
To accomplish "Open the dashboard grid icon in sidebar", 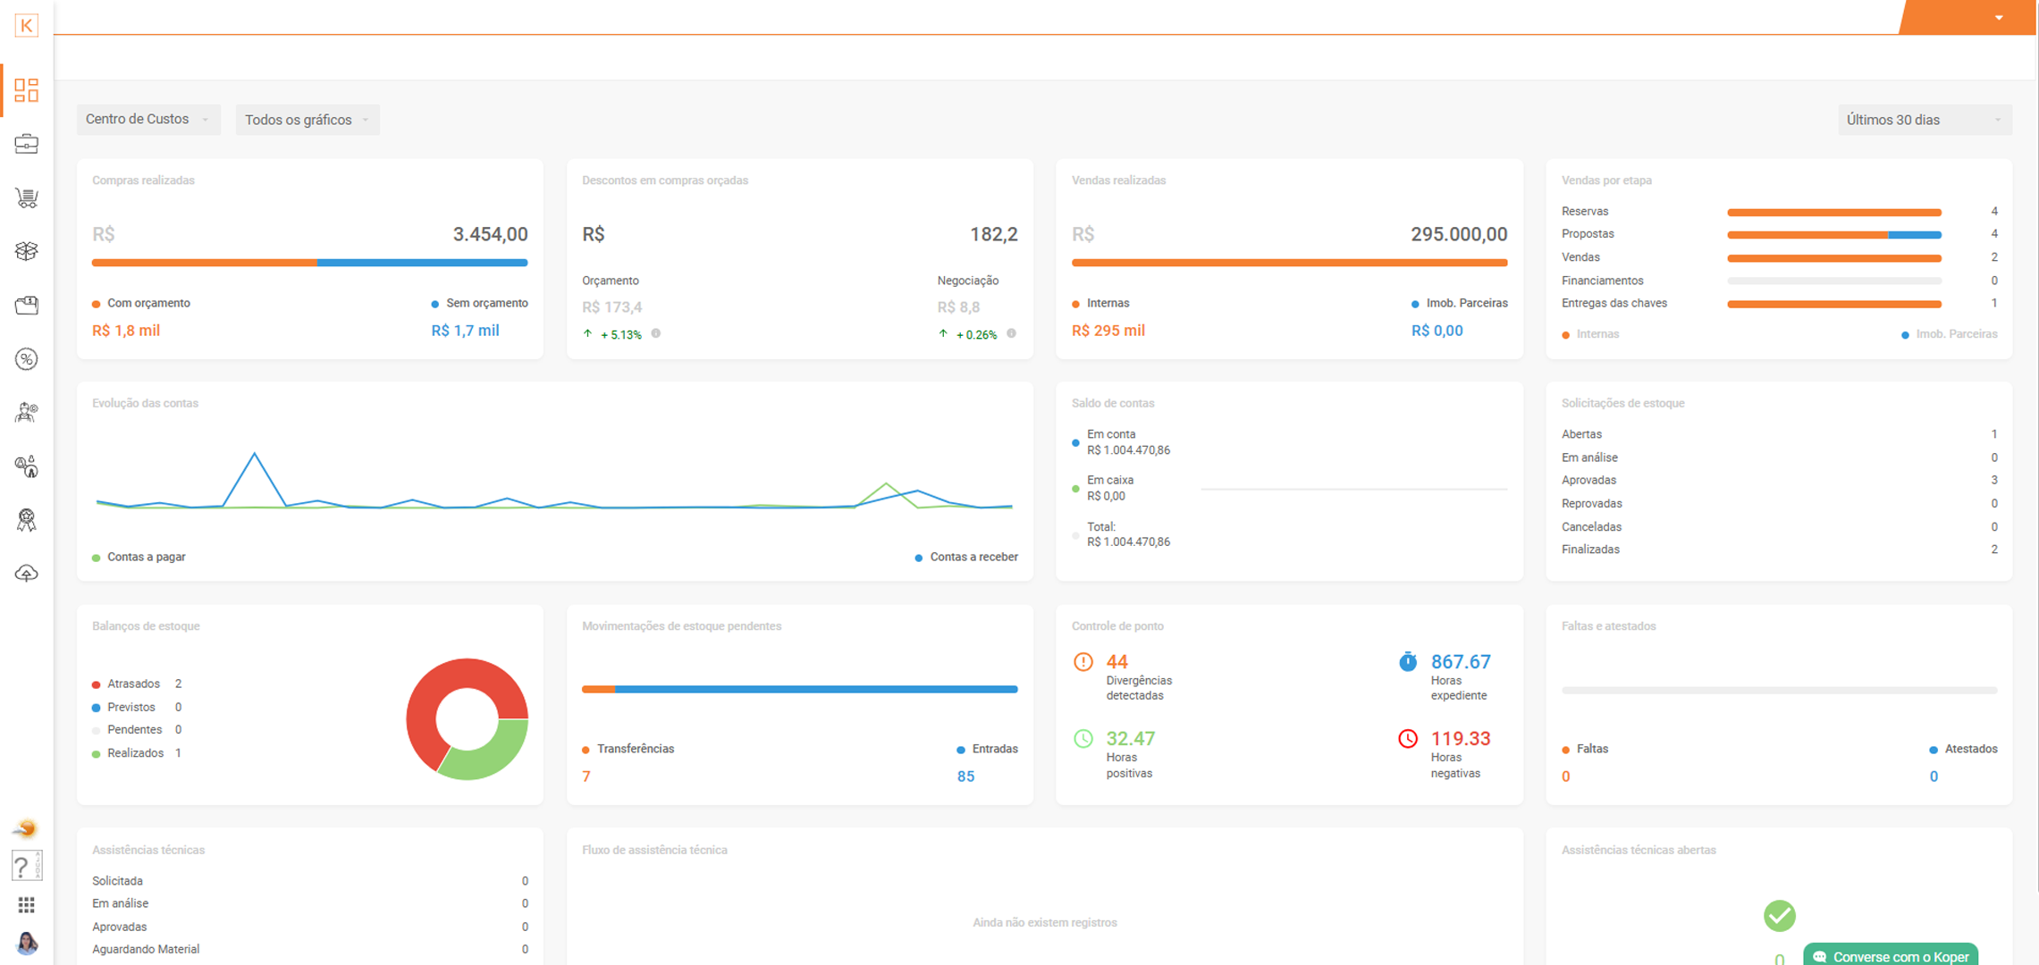I will 26,90.
